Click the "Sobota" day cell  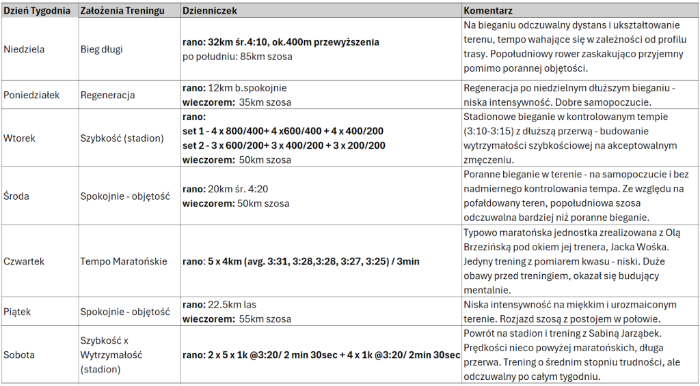pos(19,355)
